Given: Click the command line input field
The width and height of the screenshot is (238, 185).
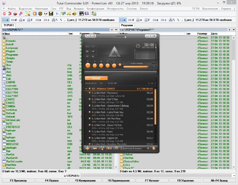Looking at the screenshot, I should tap(156, 176).
